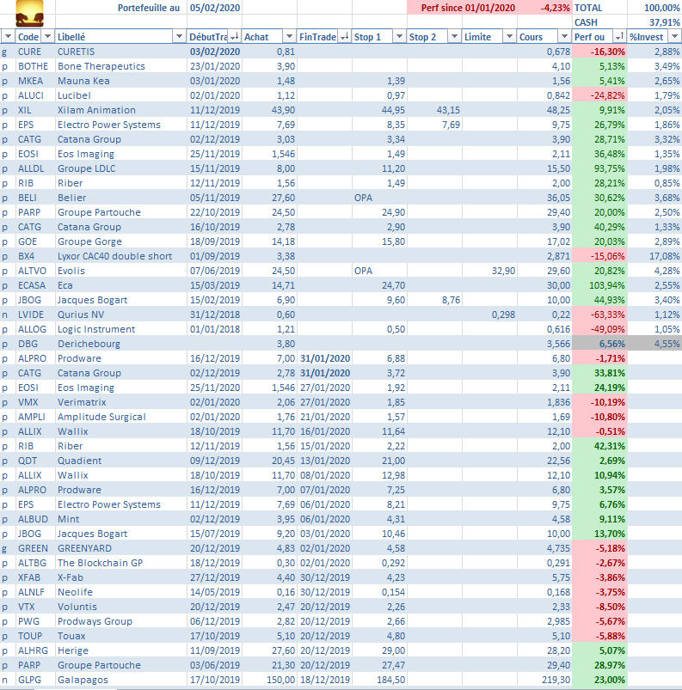This screenshot has height=690, width=682.
Task: Select the Prodways Group cell
Action: coord(121,621)
